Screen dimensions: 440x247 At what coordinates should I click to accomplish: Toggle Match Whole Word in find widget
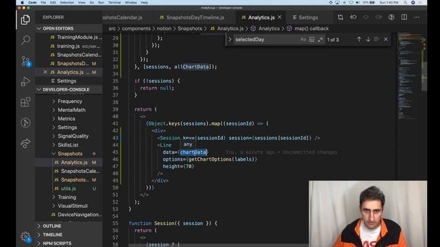point(311,40)
